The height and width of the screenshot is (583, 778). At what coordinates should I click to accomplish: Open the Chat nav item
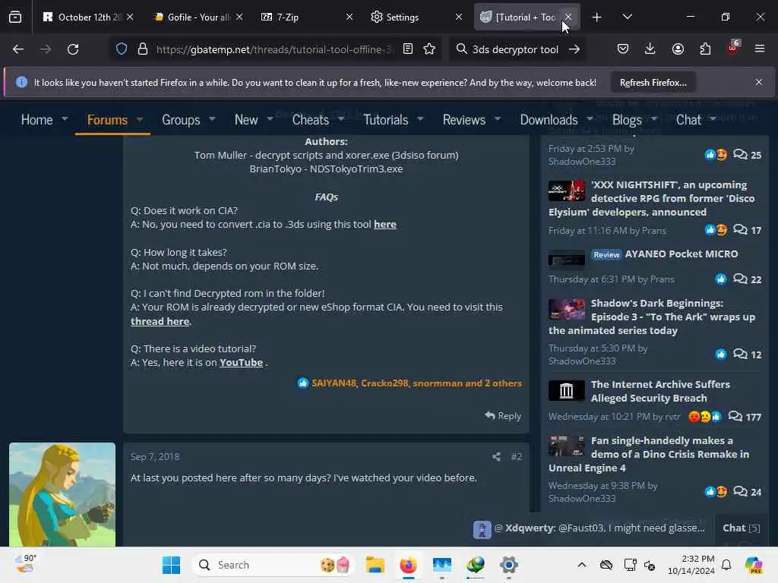(x=688, y=120)
